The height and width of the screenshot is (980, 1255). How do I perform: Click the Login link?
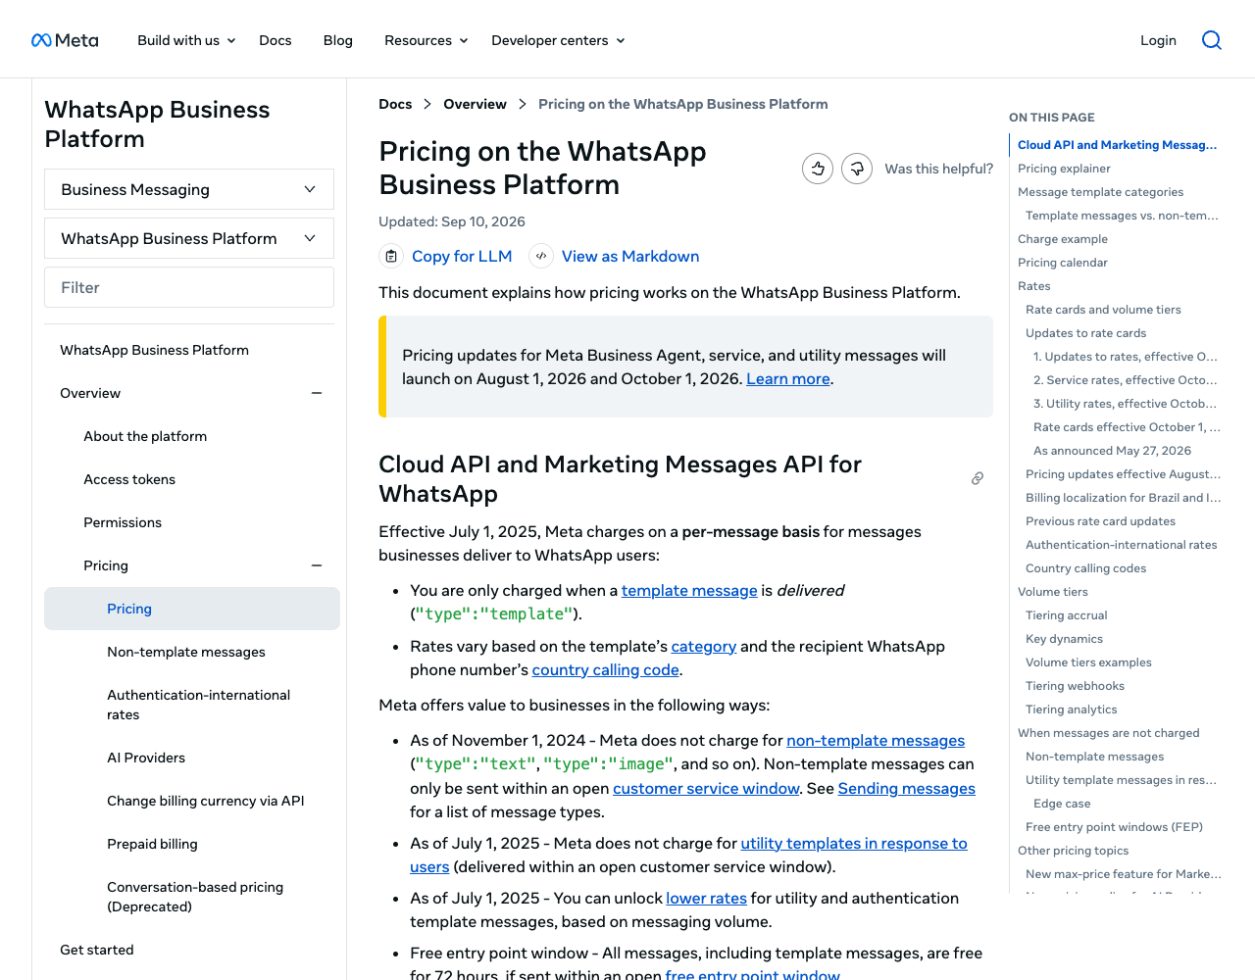(x=1158, y=40)
